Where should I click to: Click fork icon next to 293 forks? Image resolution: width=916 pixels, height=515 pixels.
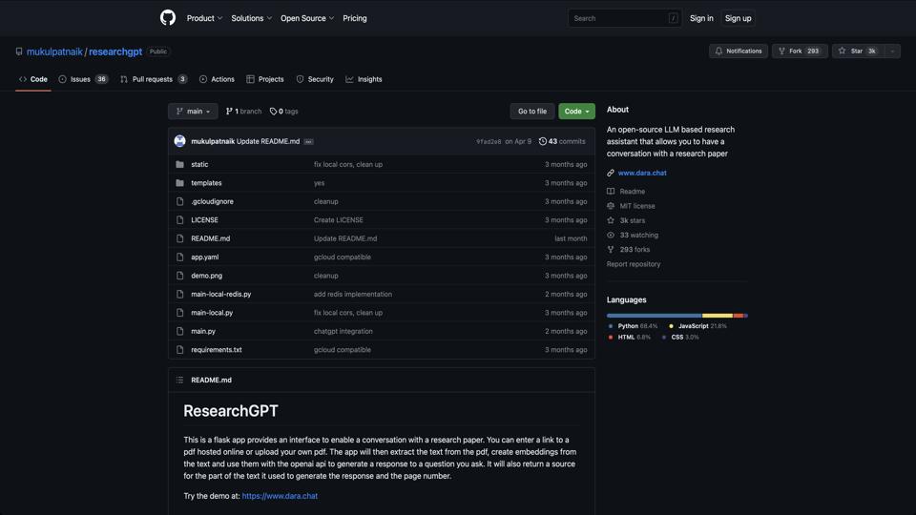click(611, 249)
